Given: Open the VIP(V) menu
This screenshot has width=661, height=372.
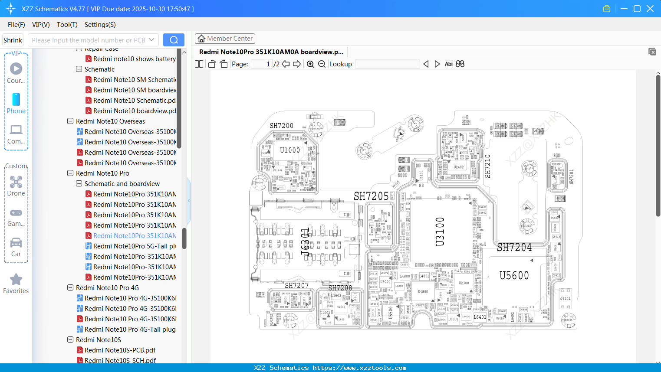Looking at the screenshot, I should [41, 25].
